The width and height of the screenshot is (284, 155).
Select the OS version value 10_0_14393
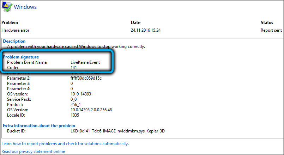click(x=82, y=94)
